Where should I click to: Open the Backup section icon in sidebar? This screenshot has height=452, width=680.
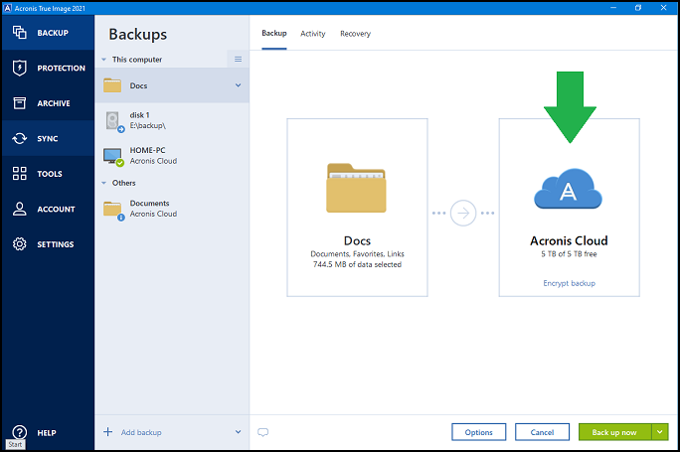[19, 33]
